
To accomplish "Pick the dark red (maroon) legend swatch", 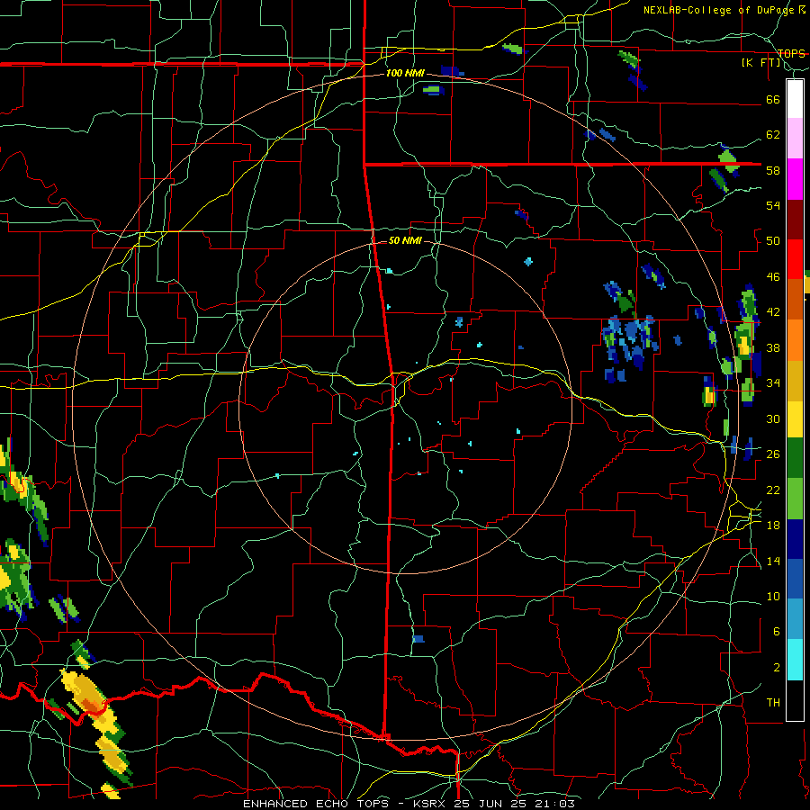I will (795, 220).
